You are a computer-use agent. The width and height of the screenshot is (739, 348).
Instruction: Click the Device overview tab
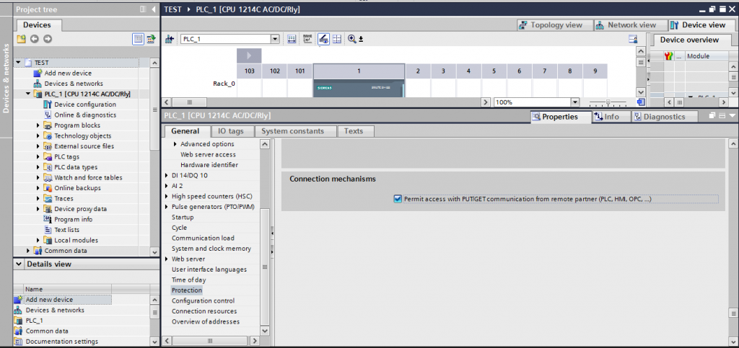click(x=689, y=40)
